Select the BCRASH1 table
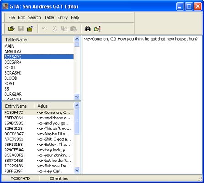 tap(39, 73)
